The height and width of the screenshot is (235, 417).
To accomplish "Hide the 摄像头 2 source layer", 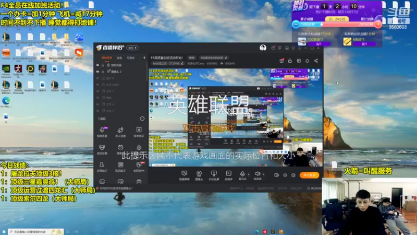I will [x=97, y=72].
